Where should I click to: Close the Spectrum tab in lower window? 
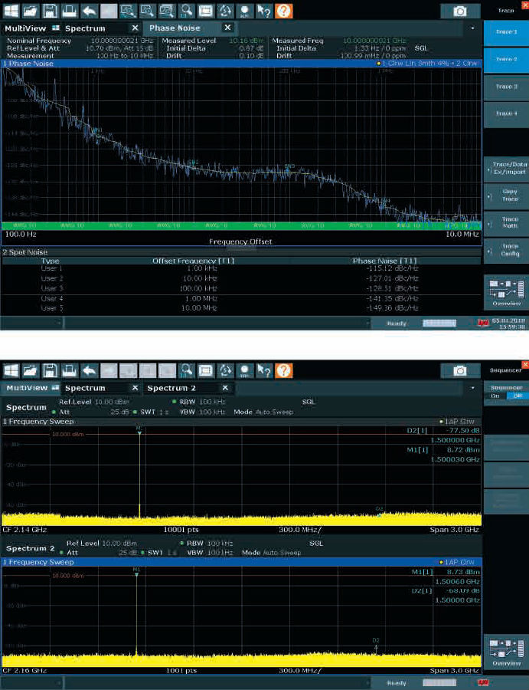click(135, 388)
